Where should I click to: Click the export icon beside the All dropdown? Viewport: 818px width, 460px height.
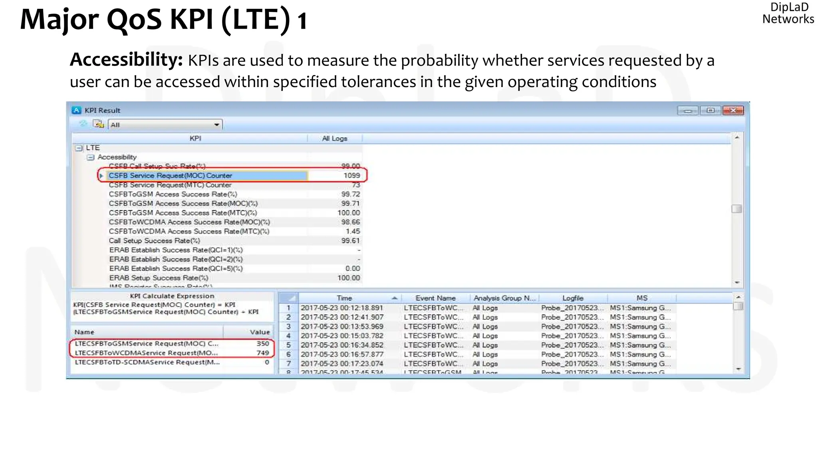[98, 124]
